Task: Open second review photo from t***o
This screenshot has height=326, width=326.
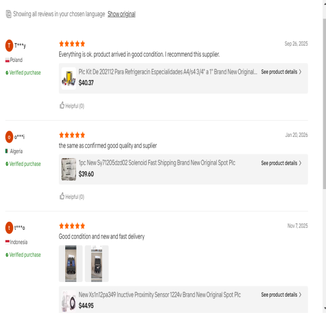Action: (97, 264)
